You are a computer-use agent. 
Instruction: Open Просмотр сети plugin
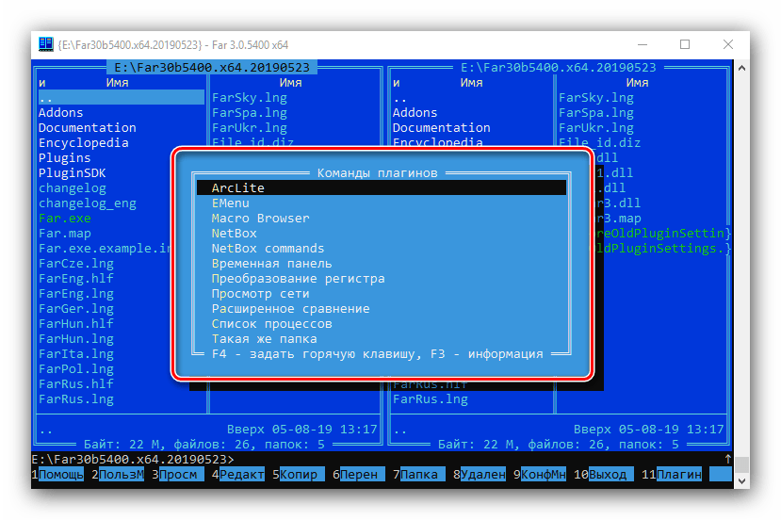[382, 293]
